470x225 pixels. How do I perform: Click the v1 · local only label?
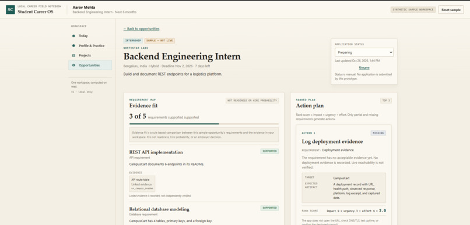coord(82,92)
